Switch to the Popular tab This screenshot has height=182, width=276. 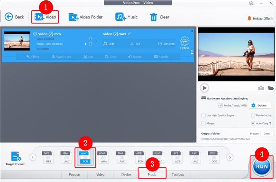pos(74,174)
